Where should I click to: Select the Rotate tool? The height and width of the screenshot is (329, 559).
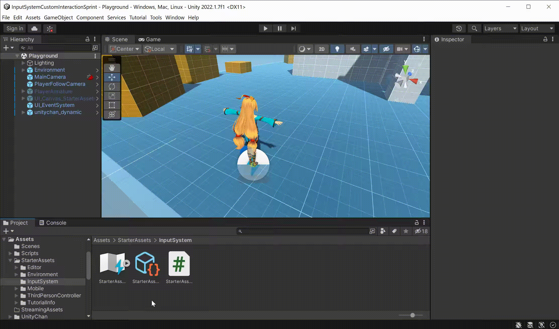[x=112, y=87]
